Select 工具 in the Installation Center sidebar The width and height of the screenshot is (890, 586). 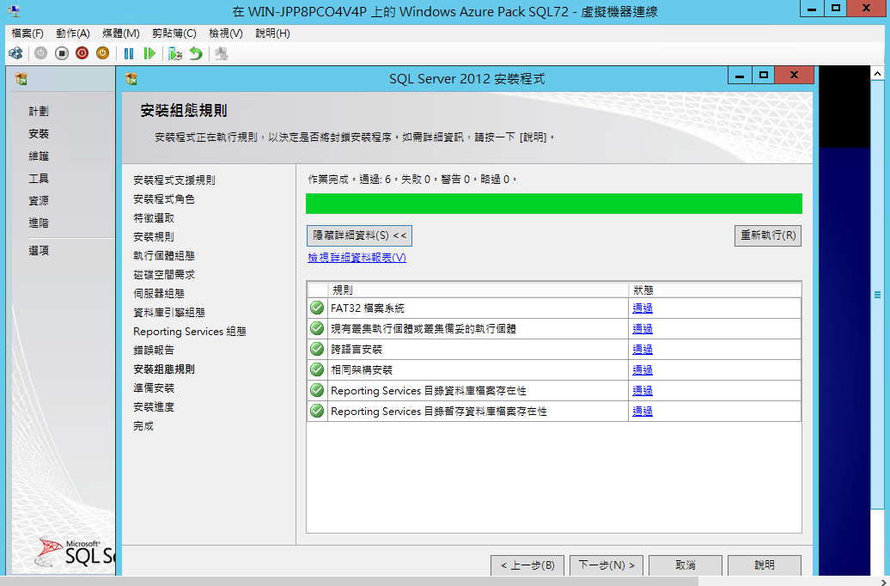(x=39, y=179)
